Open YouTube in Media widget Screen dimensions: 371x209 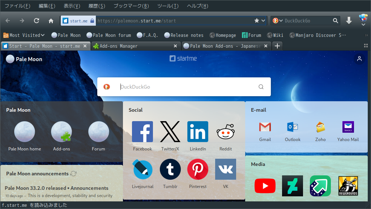click(265, 186)
